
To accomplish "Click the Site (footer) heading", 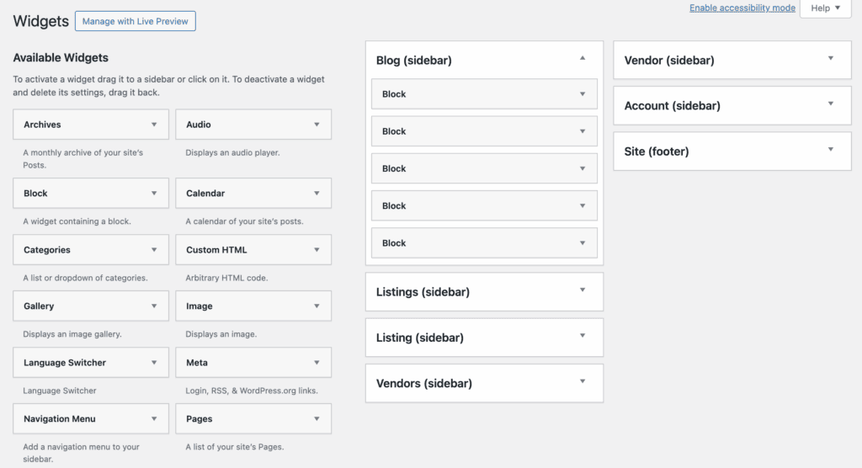I will (657, 152).
